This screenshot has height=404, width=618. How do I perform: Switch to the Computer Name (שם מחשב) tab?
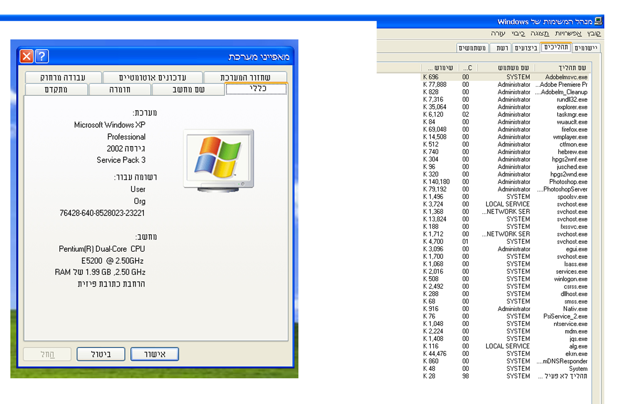click(188, 90)
